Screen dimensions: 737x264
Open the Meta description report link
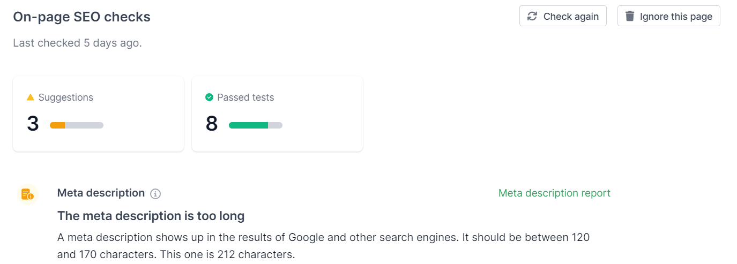pos(554,193)
